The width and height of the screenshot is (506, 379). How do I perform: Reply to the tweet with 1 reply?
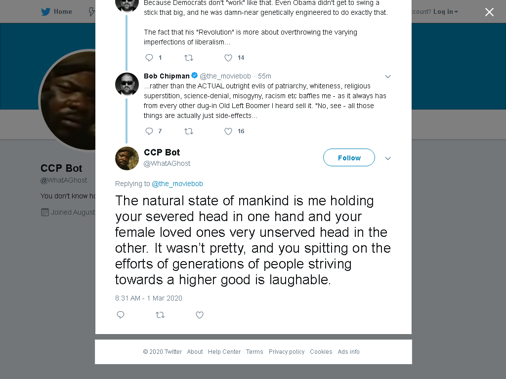149,58
